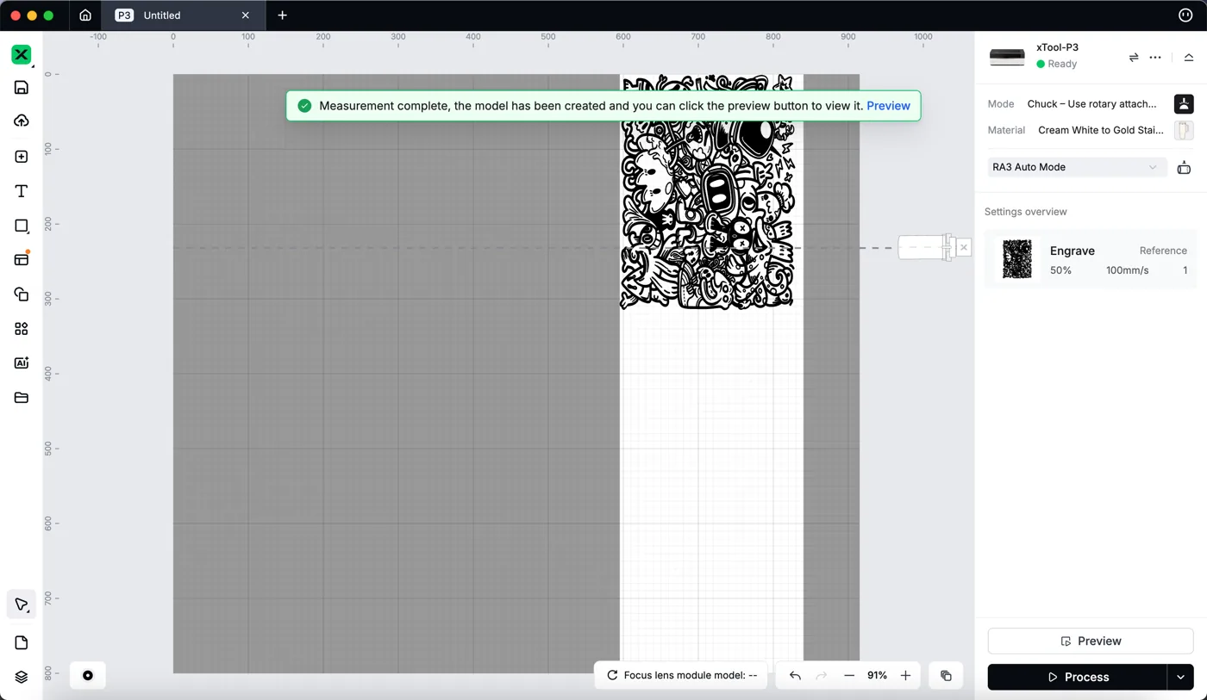
Task: Click the Ready status indicator
Action: pos(1056,64)
